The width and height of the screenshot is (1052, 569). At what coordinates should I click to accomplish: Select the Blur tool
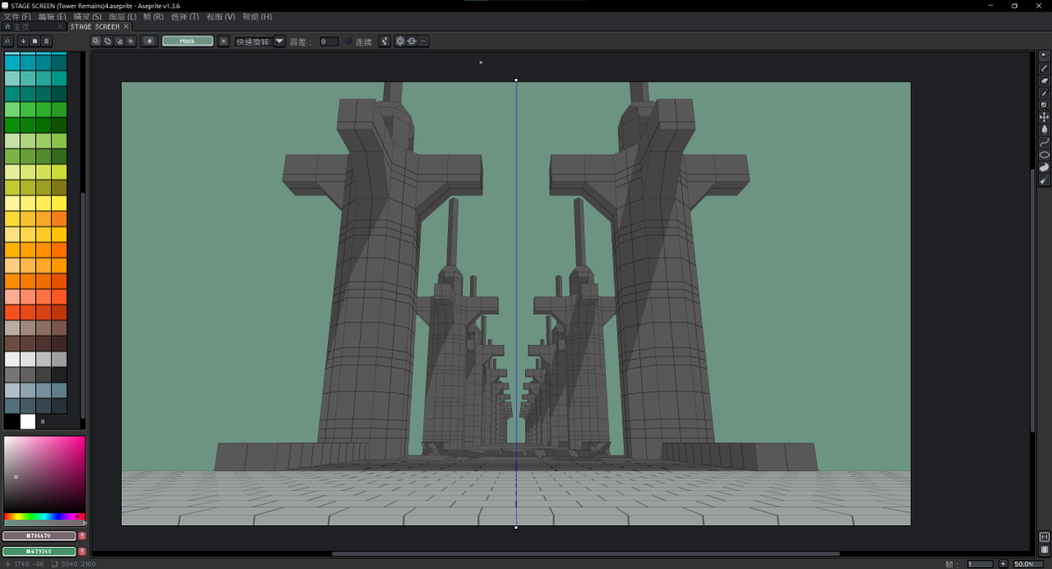[1044, 180]
